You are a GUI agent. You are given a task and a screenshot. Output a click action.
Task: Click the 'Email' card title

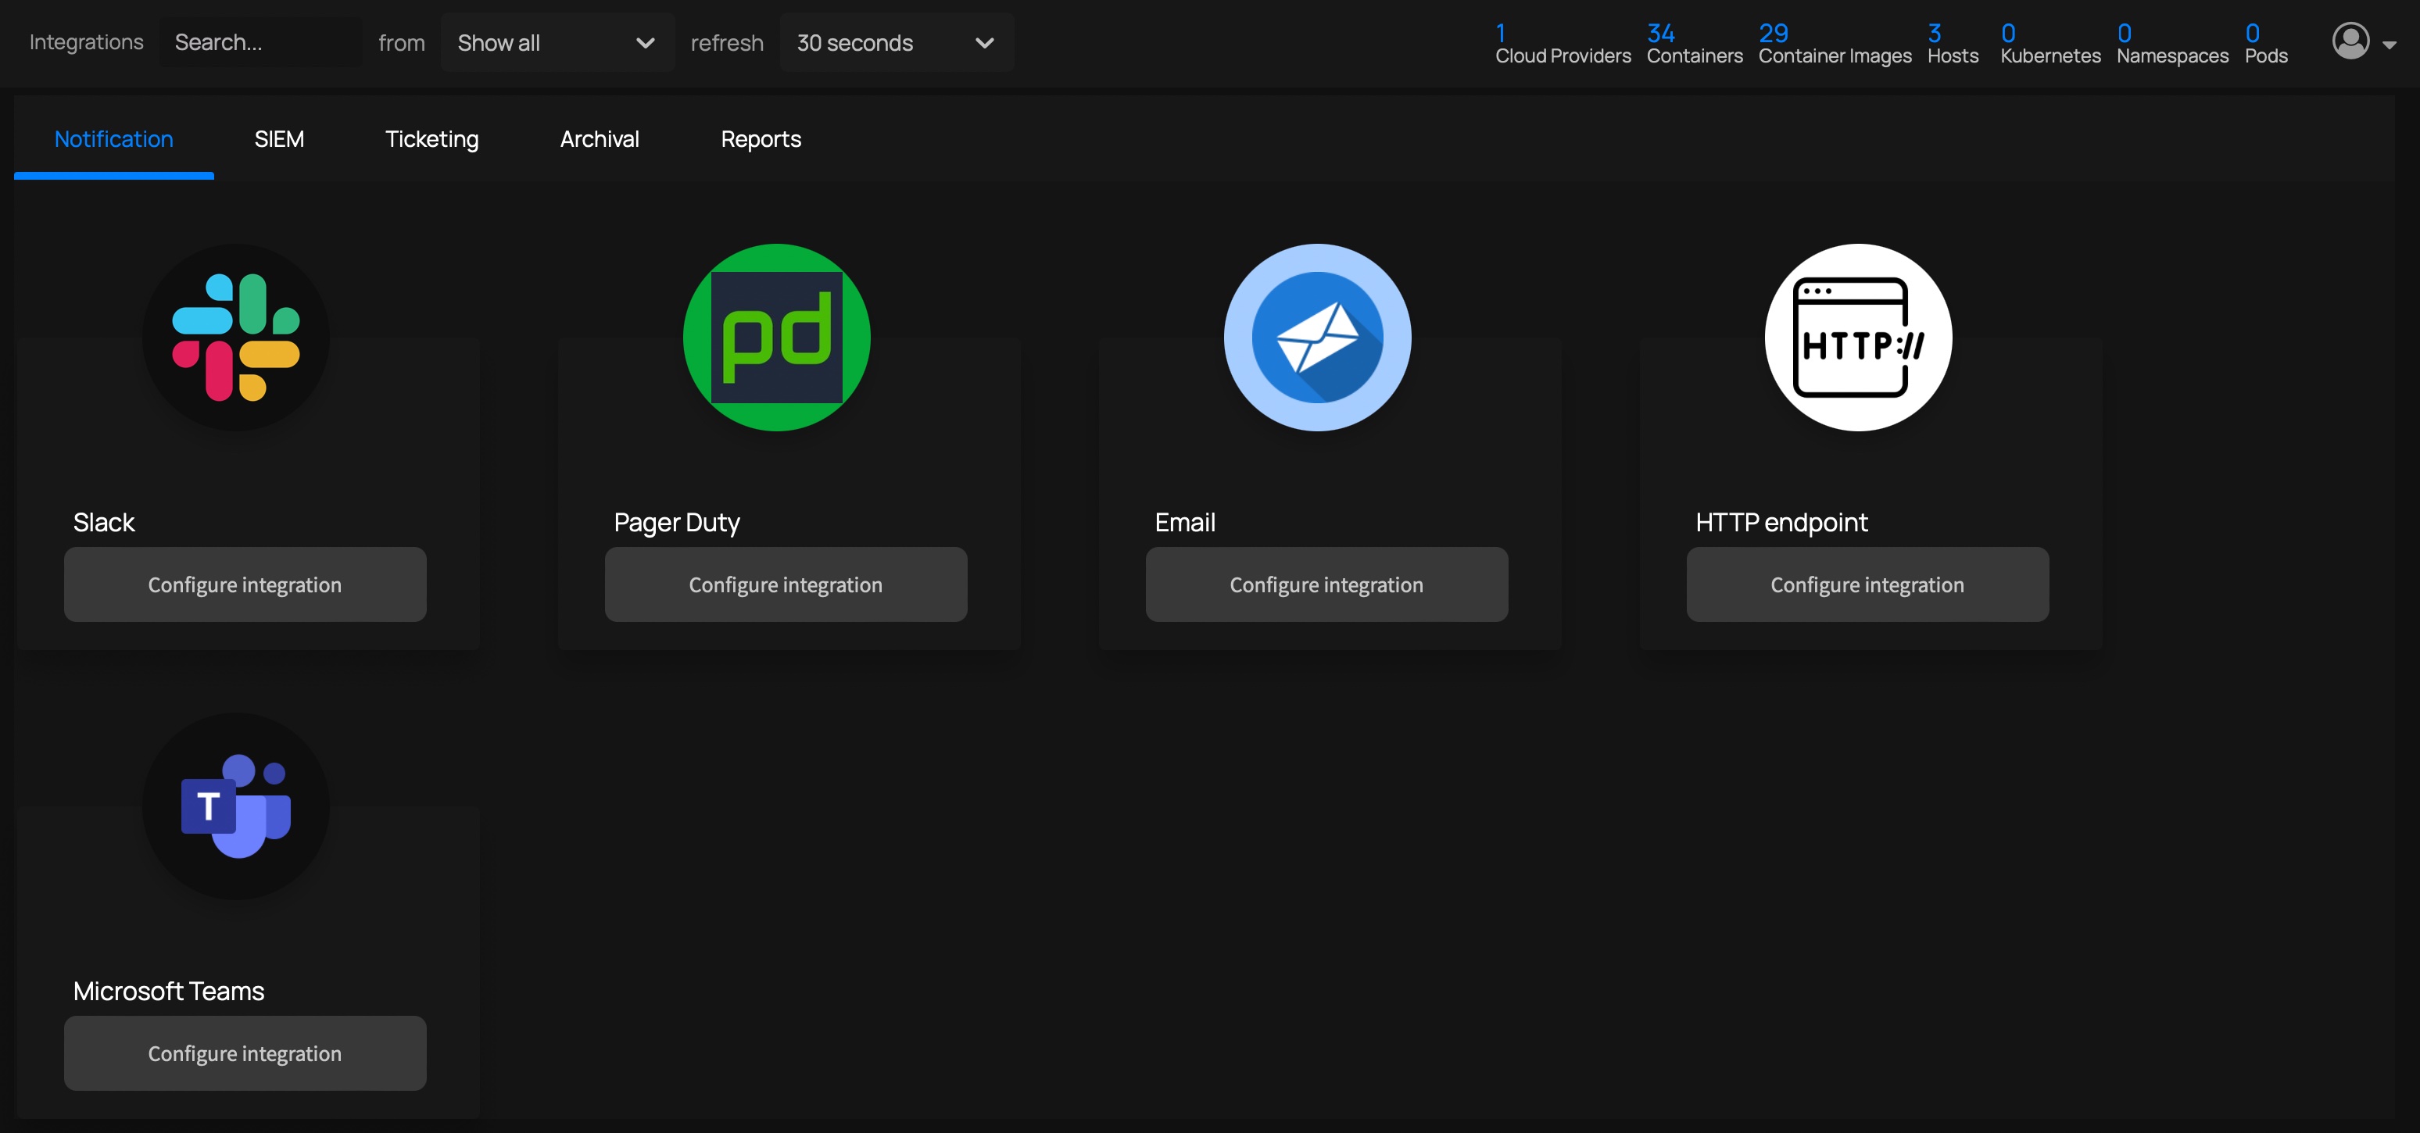click(x=1185, y=522)
